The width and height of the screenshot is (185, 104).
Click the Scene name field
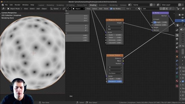(141, 5)
